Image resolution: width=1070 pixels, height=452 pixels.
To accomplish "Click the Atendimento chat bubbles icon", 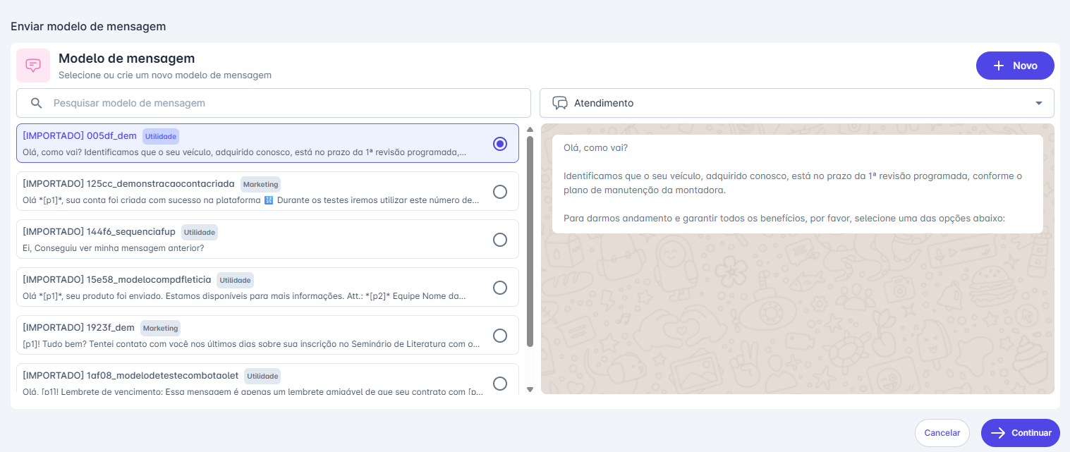I will tap(560, 103).
